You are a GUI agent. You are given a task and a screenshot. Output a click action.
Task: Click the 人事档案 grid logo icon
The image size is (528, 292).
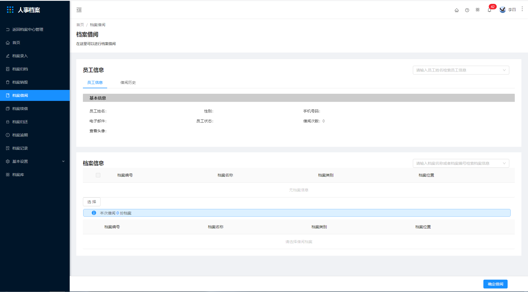(10, 10)
